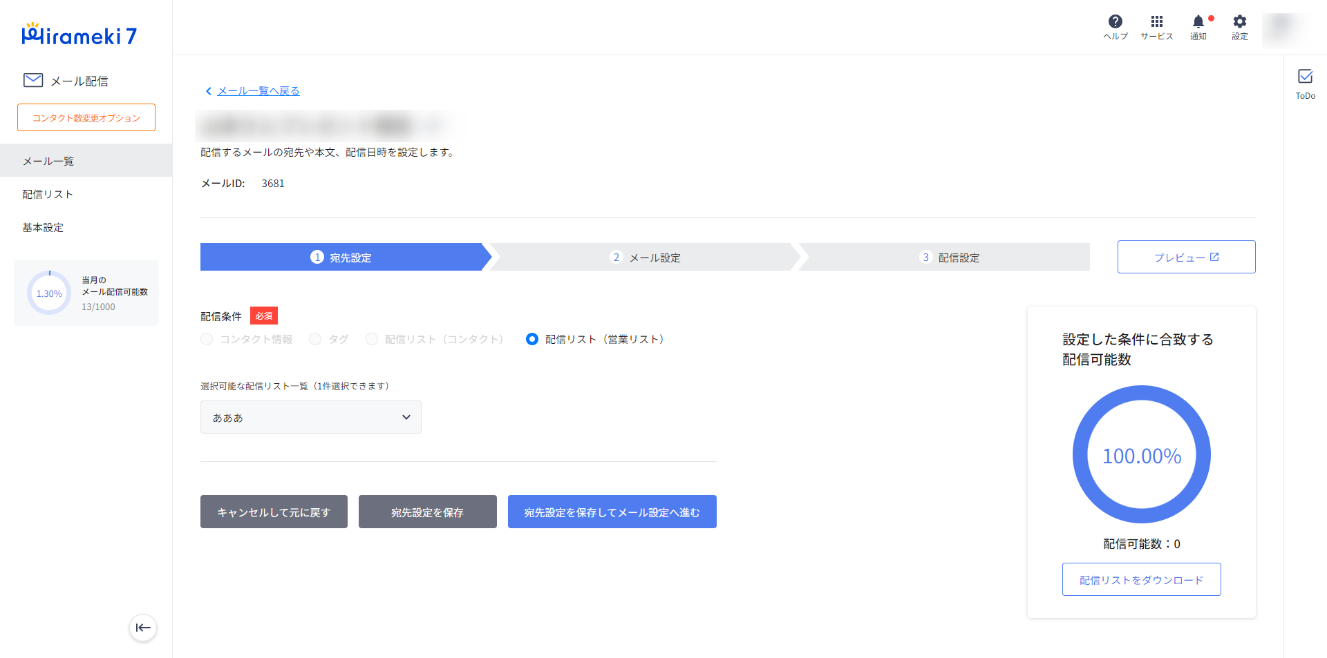This screenshot has height=658, width=1327.
Task: Click the user profile avatar
Action: click(1281, 28)
